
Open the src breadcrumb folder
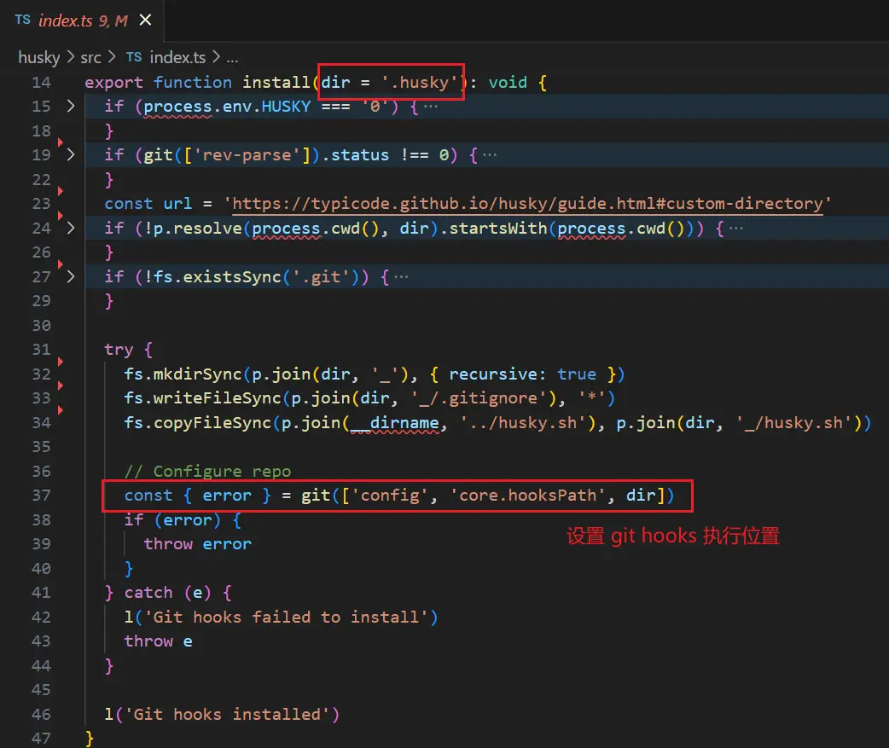pos(90,57)
